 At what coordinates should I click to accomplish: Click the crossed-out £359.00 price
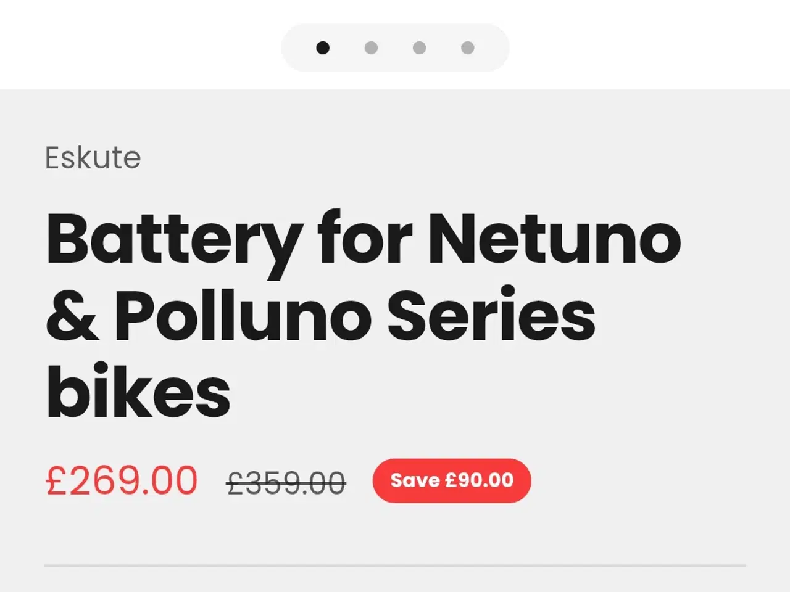click(x=286, y=483)
